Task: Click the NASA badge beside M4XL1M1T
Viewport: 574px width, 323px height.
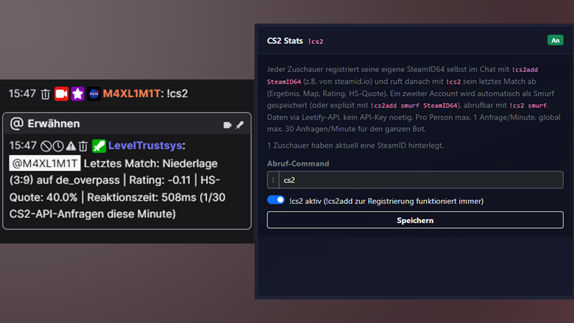Action: (x=93, y=93)
